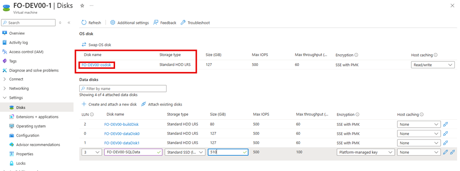Viewport: 460px width, 171px height.
Task: Click Attach existing disks label
Action: click(x=165, y=104)
